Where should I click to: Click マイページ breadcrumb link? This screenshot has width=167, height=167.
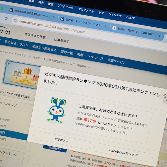[5, 52]
